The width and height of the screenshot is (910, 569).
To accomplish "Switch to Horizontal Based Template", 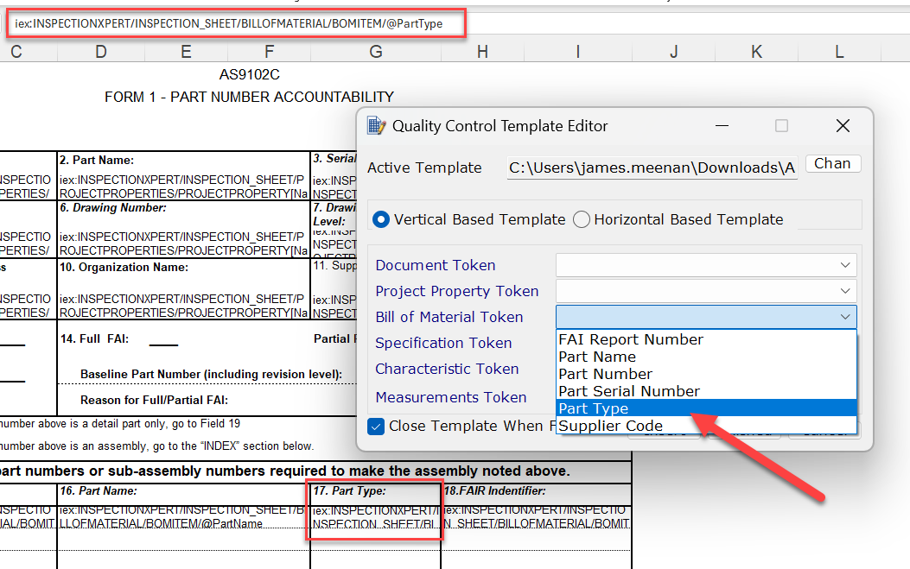I will tap(582, 219).
